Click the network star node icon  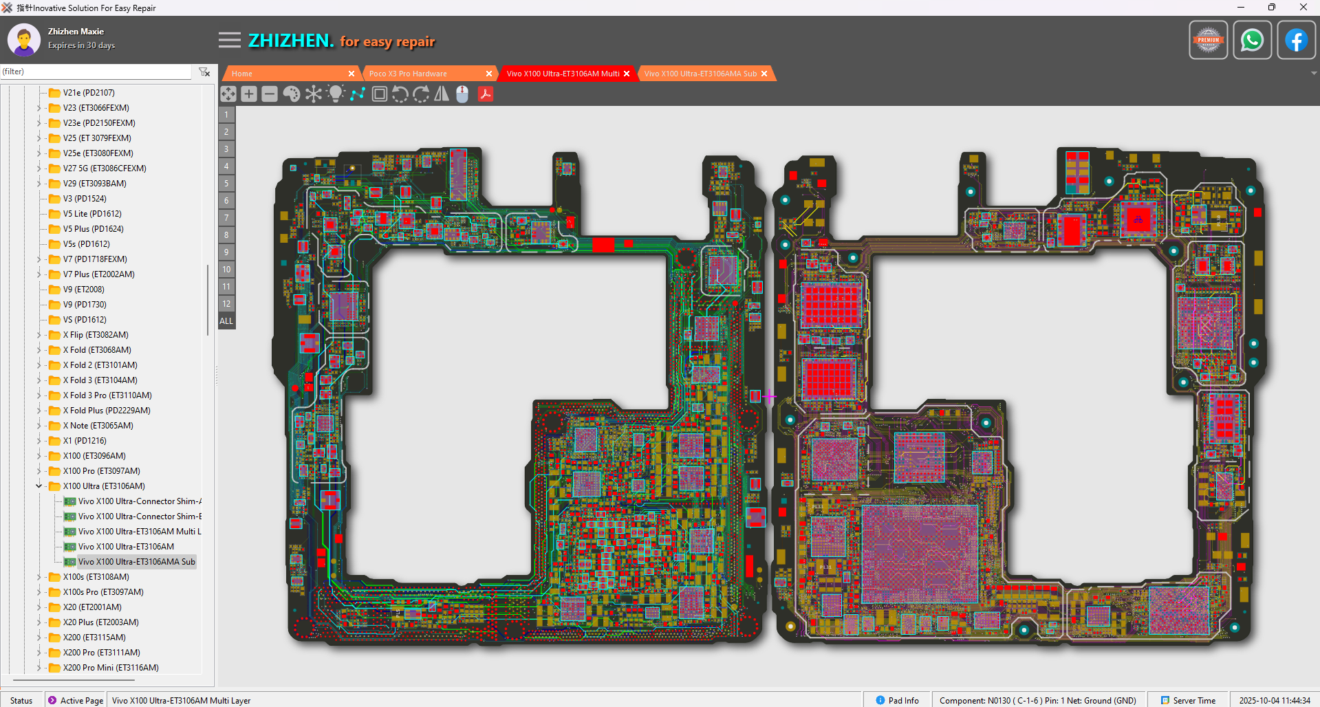point(314,94)
